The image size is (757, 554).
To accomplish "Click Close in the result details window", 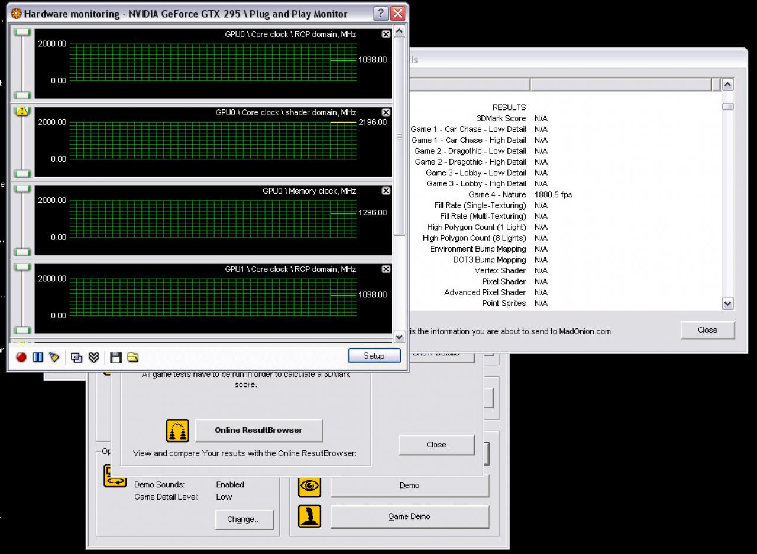I will pyautogui.click(x=707, y=330).
